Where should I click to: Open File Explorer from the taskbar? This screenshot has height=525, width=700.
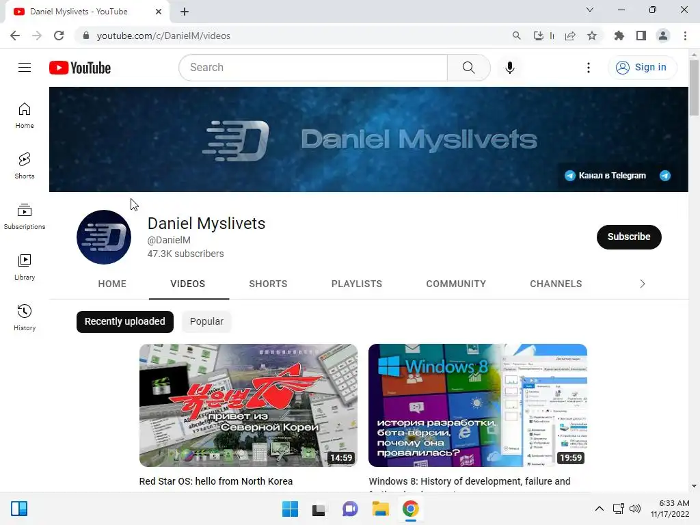380,509
